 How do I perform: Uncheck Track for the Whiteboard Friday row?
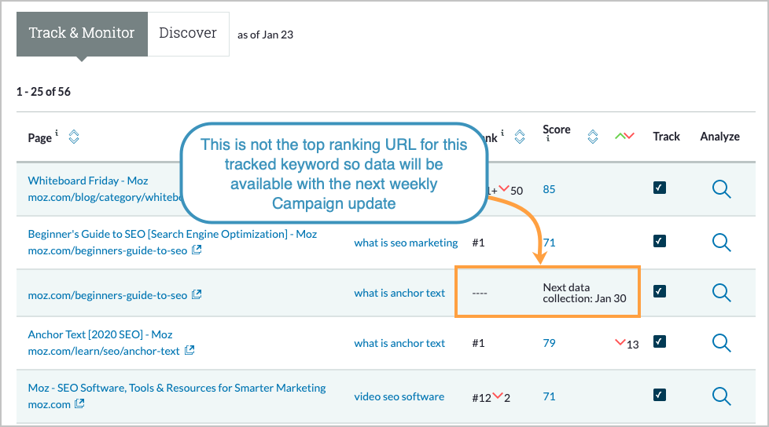[x=660, y=188]
